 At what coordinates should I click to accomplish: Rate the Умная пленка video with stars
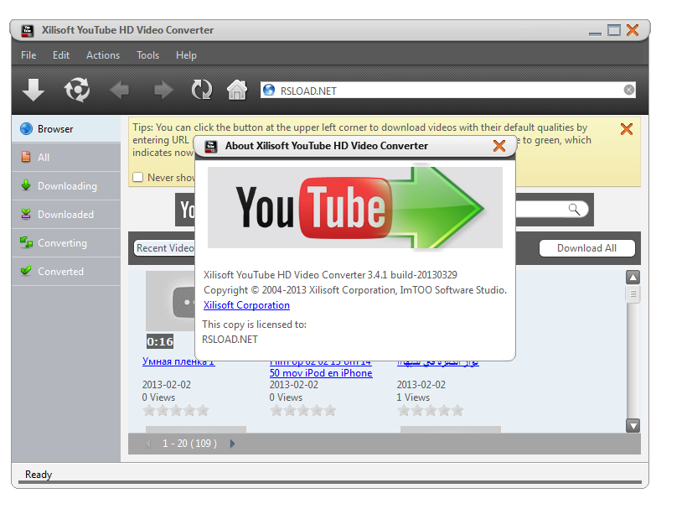click(176, 410)
